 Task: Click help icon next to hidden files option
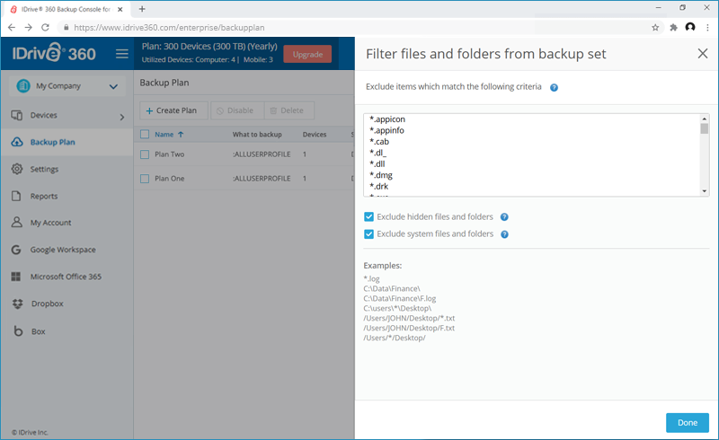tap(504, 217)
